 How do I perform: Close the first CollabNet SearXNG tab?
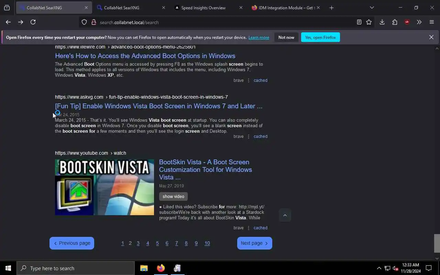point(86,8)
